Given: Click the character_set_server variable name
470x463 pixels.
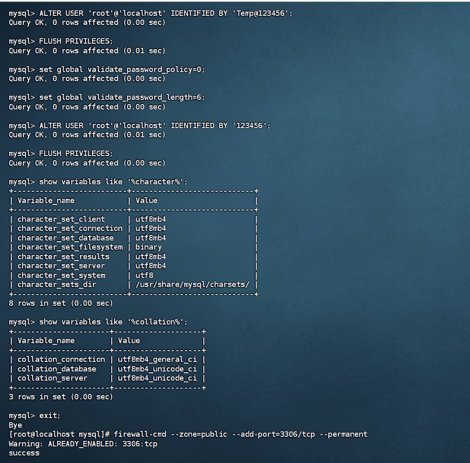Looking at the screenshot, I should [61, 266].
